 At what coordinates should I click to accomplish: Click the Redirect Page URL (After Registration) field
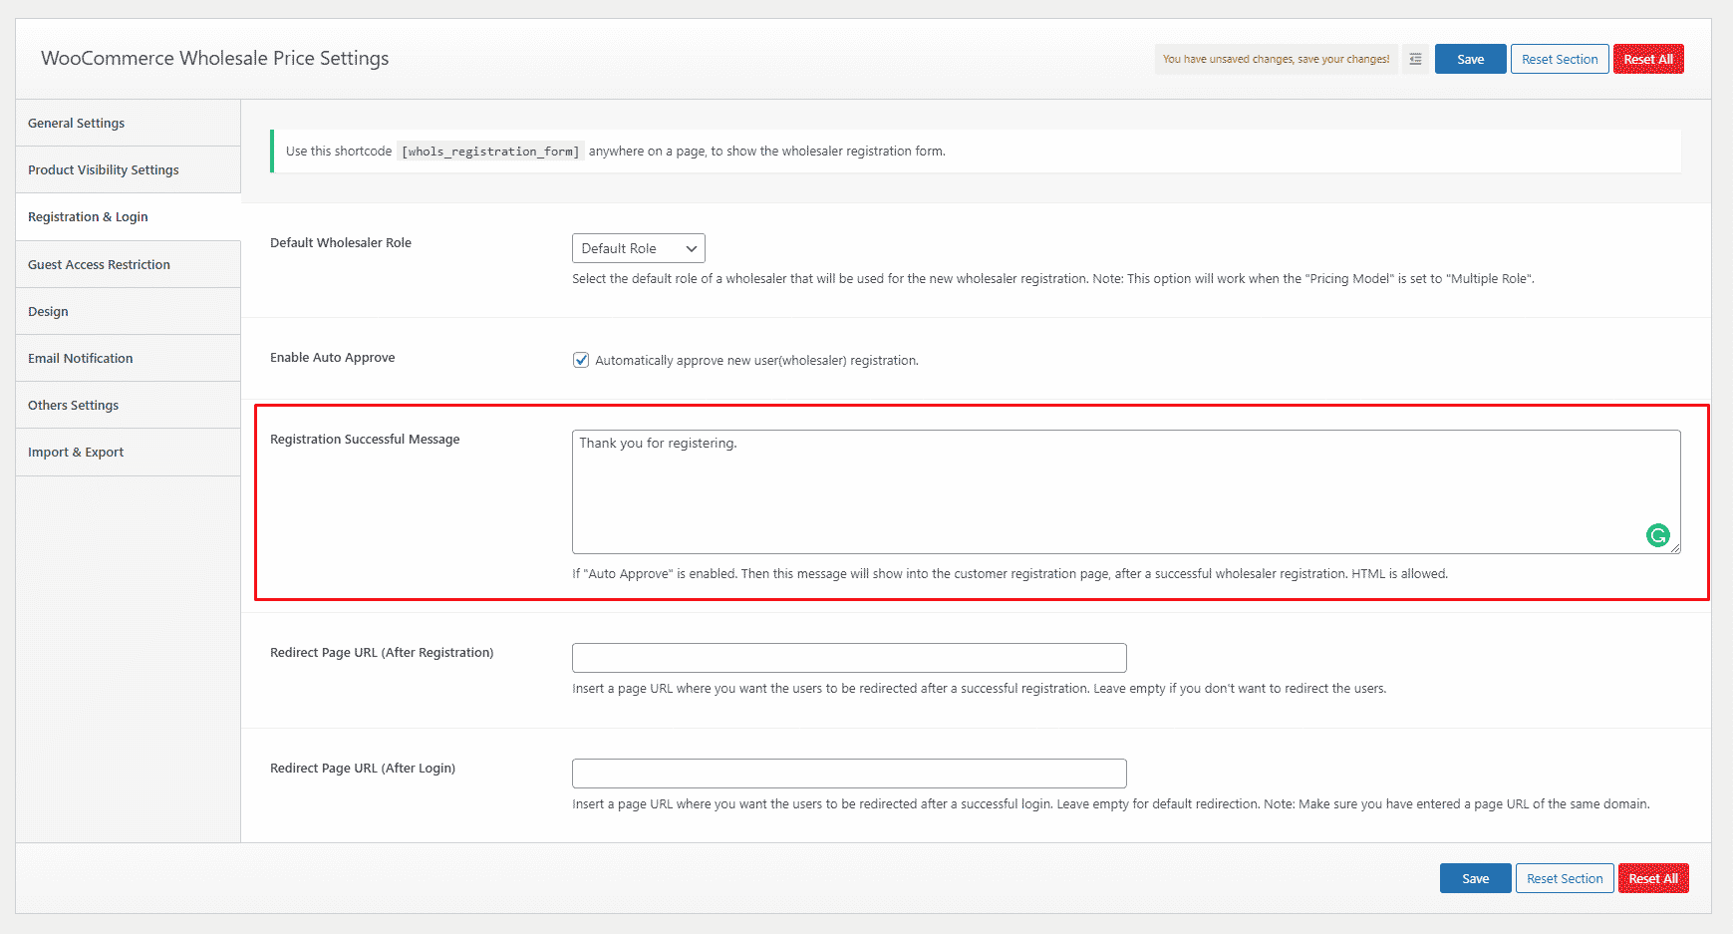click(x=848, y=657)
